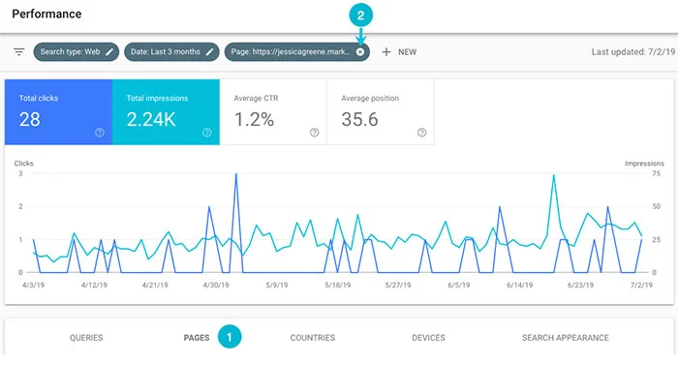Open help icon on Total impressions card
Viewport: 678px width, 365px height.
(207, 133)
